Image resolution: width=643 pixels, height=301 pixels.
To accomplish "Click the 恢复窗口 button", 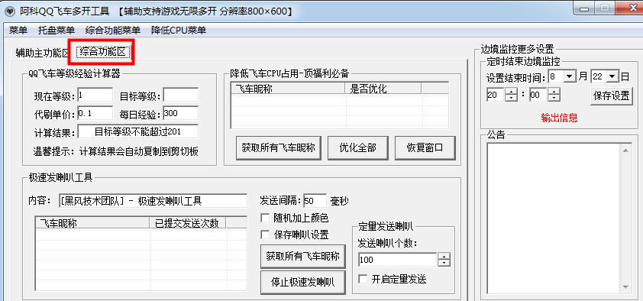I will click(425, 147).
